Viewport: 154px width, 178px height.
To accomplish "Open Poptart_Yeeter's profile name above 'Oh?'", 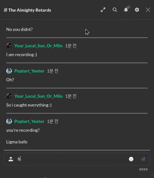I will point(29,71).
